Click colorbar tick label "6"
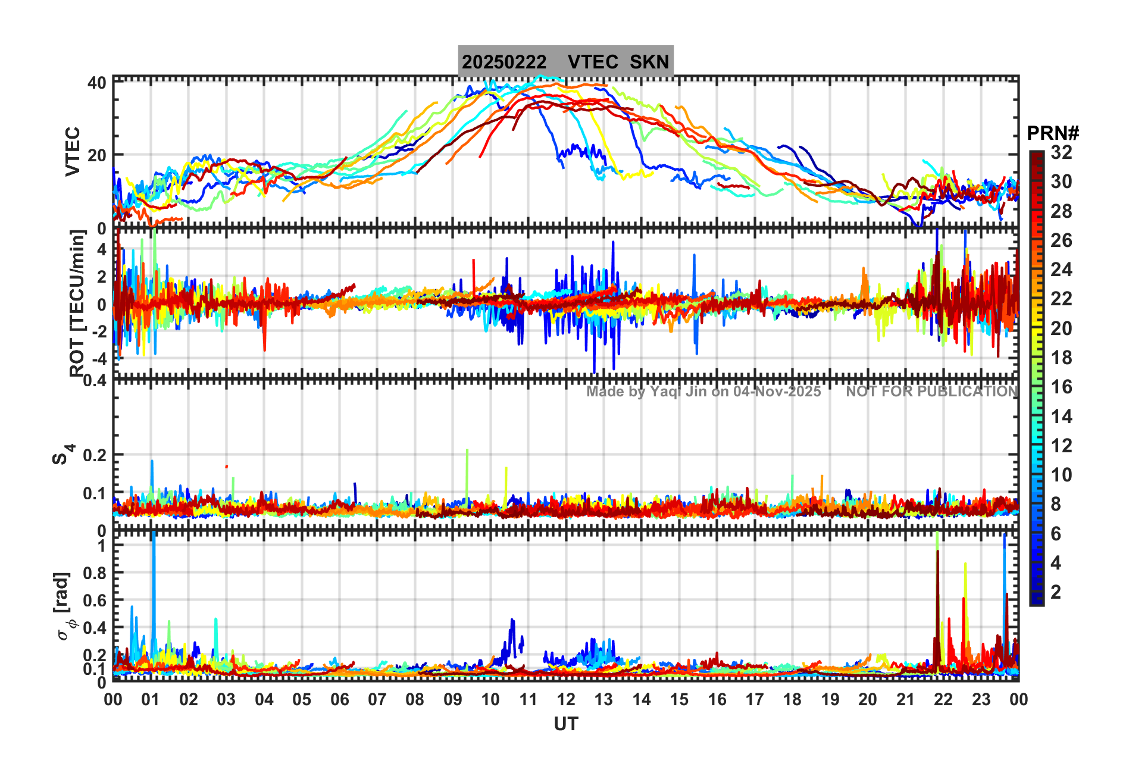 point(1056,534)
